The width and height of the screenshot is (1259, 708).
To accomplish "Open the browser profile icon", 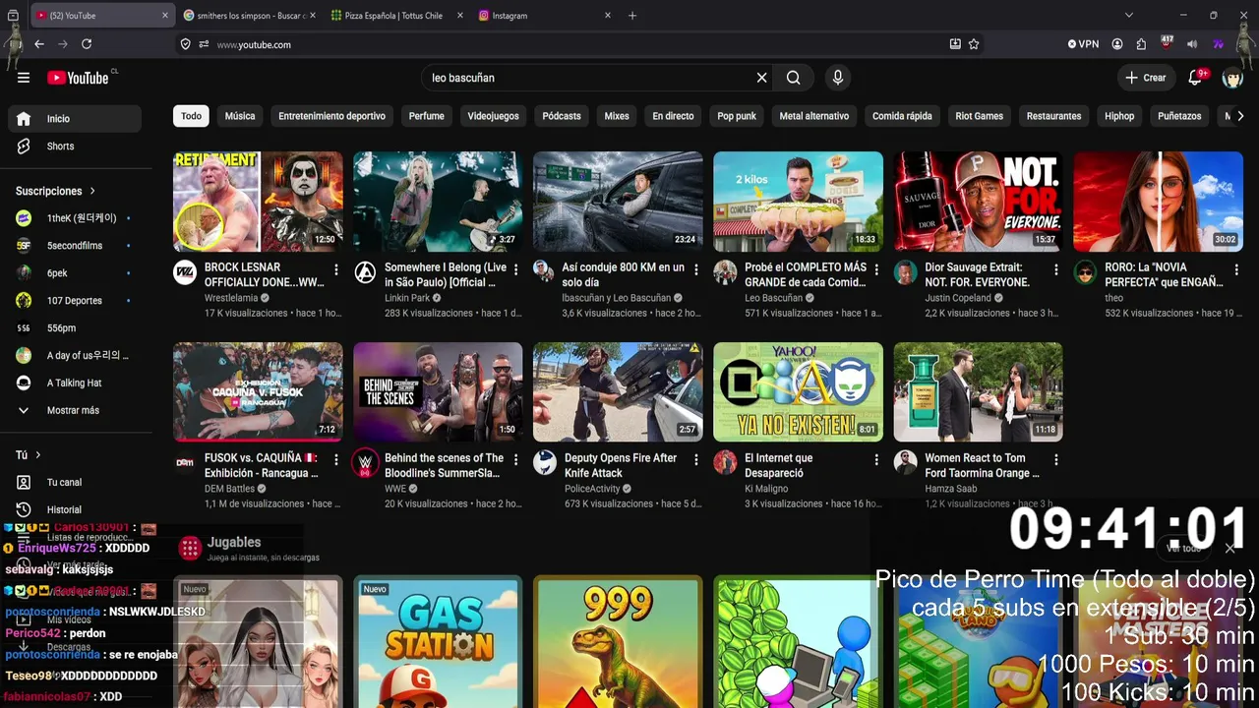I will [1117, 44].
